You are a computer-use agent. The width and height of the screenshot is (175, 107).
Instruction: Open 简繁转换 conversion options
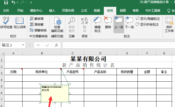38,30
